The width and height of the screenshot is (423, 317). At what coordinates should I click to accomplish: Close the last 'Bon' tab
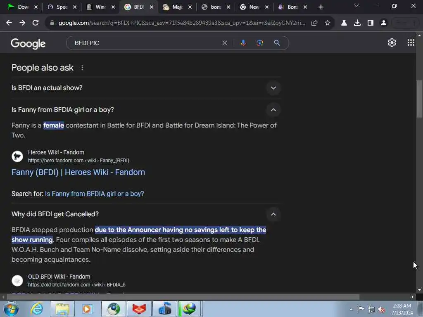pos(305,7)
